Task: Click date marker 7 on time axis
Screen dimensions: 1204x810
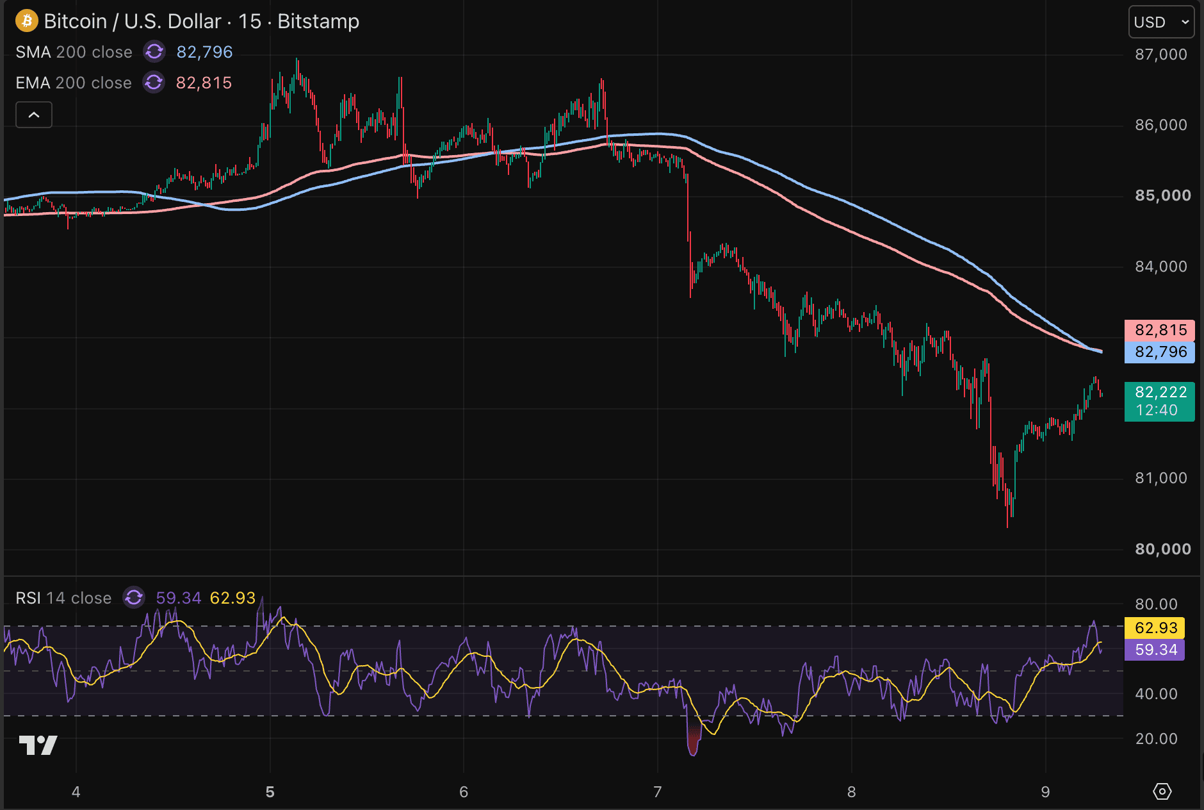Action: pyautogui.click(x=658, y=792)
